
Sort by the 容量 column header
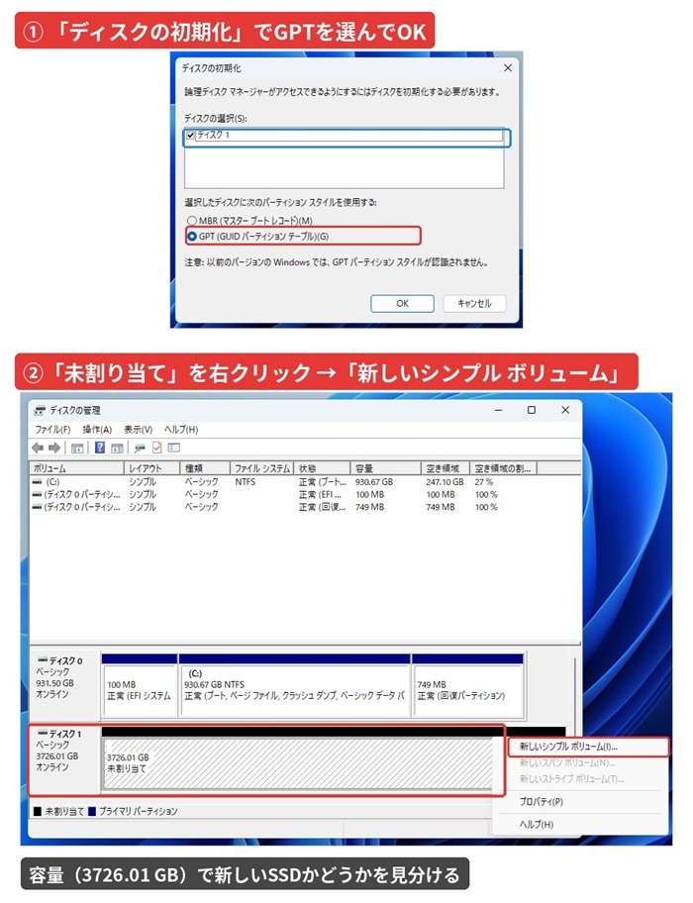point(386,468)
